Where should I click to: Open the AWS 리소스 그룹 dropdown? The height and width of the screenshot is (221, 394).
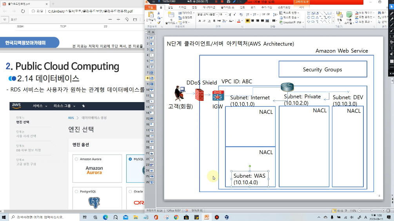[64, 106]
